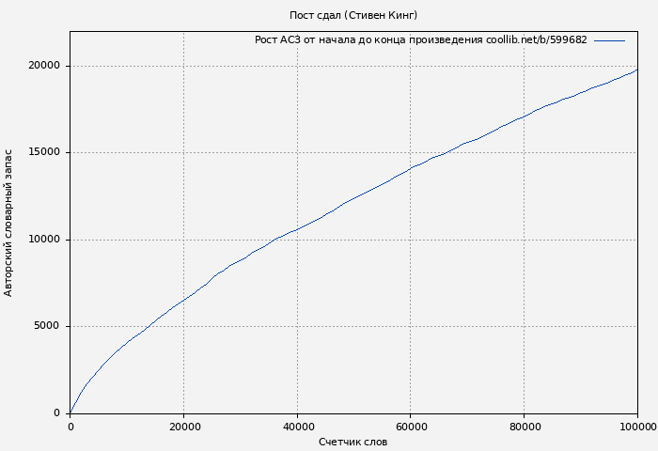
Task: Click the curve's end point at 100000 words
Action: [637, 70]
